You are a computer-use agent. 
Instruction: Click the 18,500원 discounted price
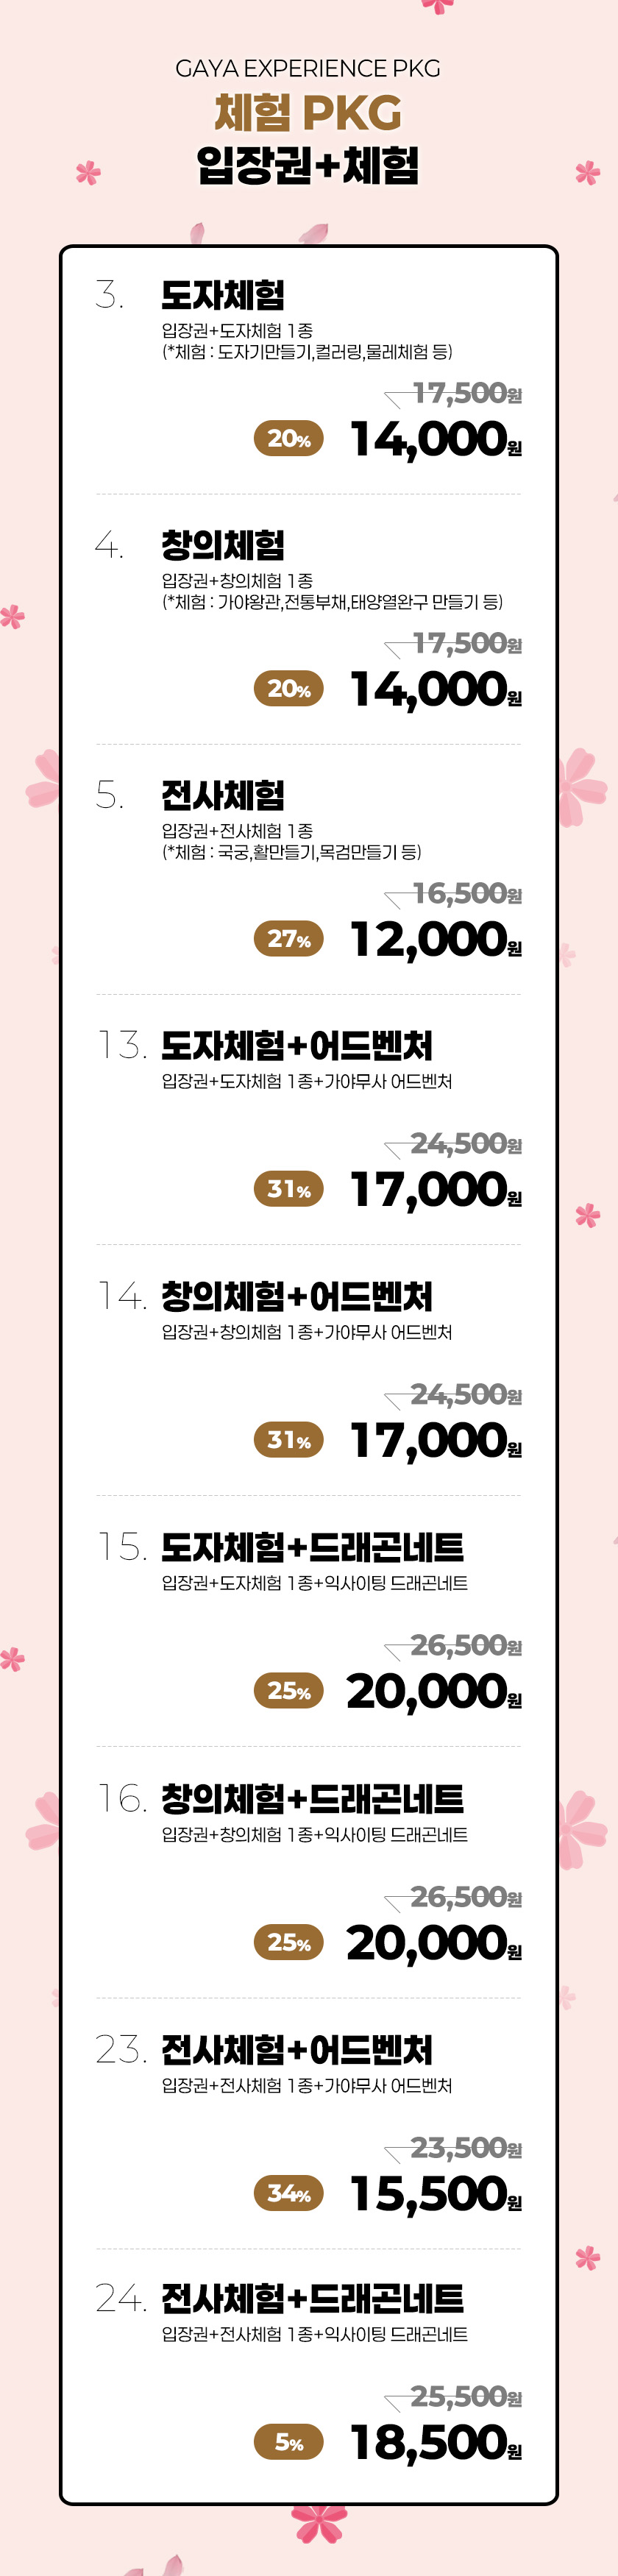click(x=435, y=2443)
